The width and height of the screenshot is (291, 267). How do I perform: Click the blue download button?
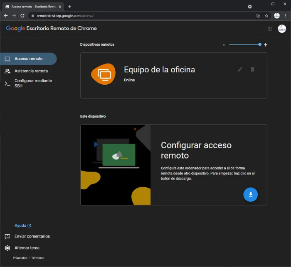coord(250,194)
